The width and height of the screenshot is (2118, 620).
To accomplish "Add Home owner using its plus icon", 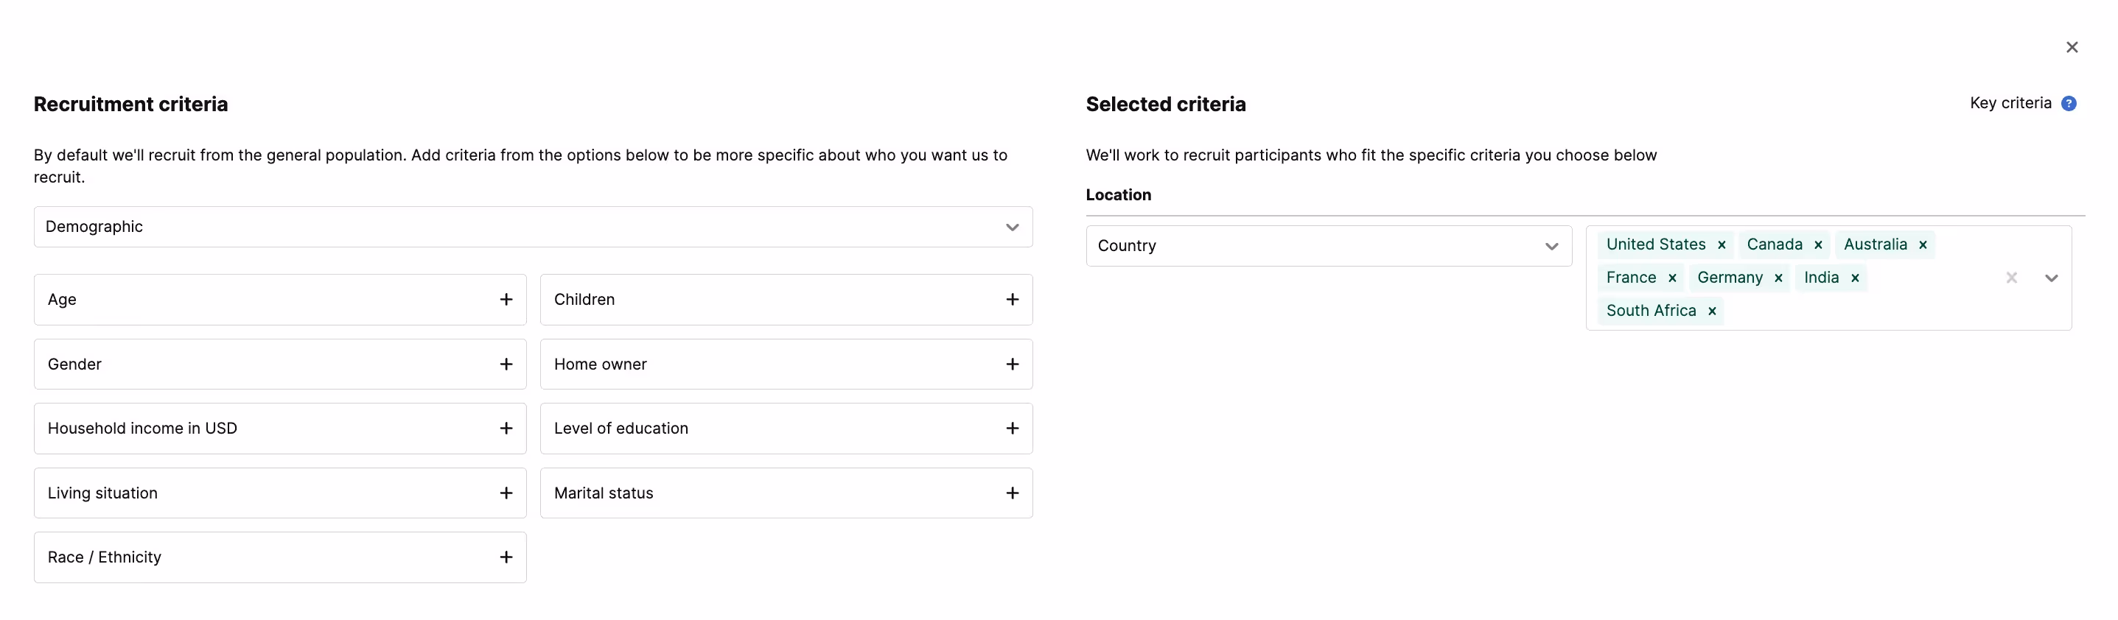I will click(x=1012, y=364).
